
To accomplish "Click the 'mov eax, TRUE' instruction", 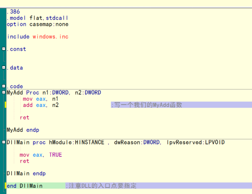I will point(40,155).
